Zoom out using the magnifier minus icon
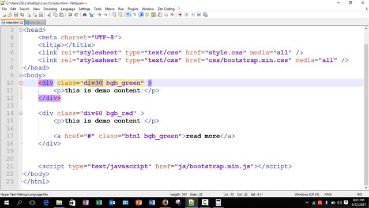 [x=106, y=14]
